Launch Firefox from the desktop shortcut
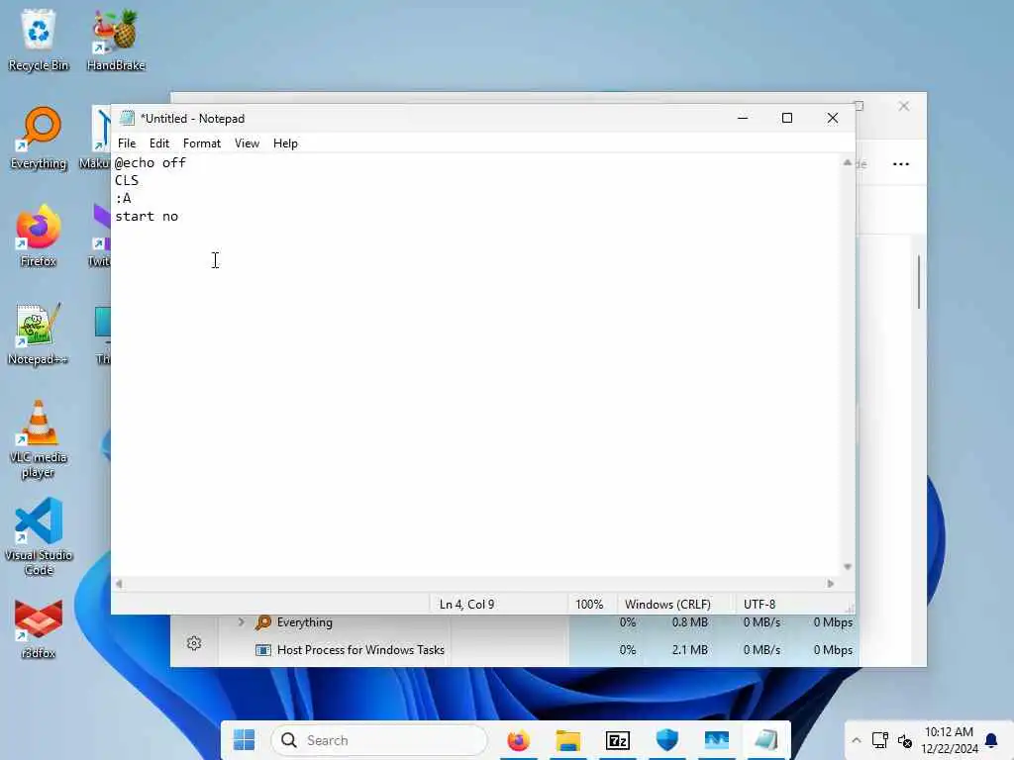Viewport: 1014px width, 760px height. coord(39,237)
